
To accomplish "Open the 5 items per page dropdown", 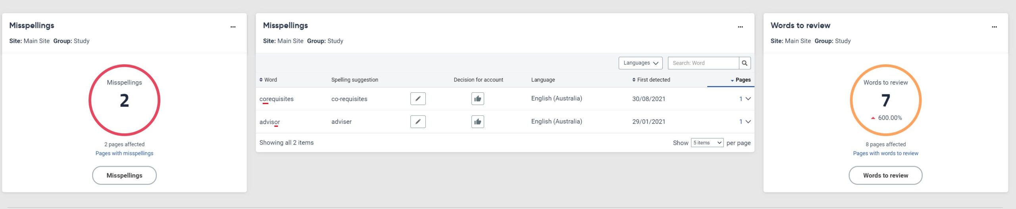I will (707, 143).
